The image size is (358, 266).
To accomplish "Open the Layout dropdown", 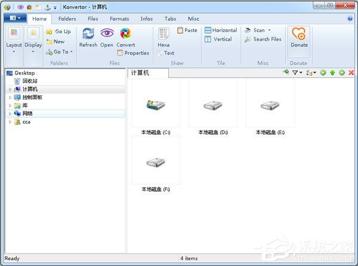I will 14,46.
